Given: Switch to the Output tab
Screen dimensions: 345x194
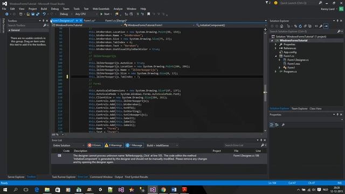Looking at the screenshot, I should 119,177.
